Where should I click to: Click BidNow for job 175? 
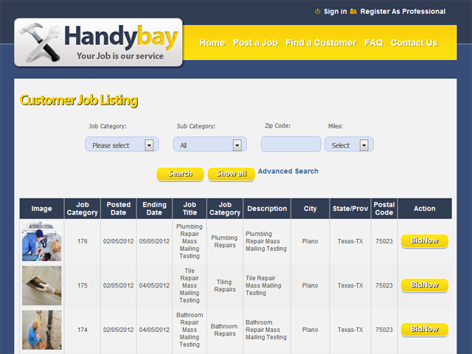pyautogui.click(x=425, y=285)
